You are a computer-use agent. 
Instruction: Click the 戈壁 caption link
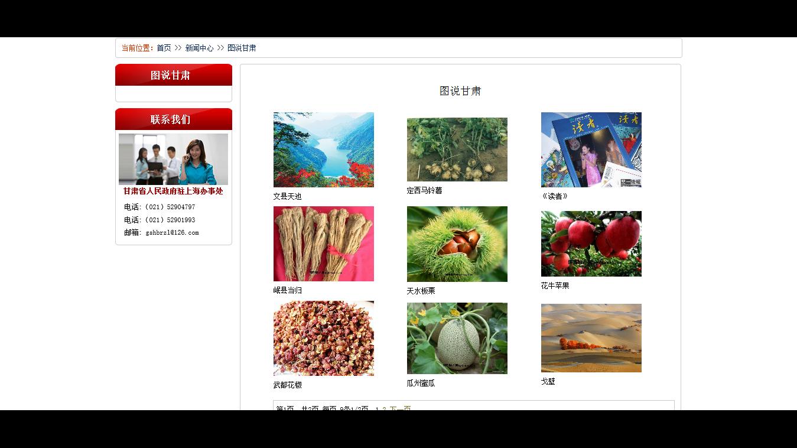548,381
